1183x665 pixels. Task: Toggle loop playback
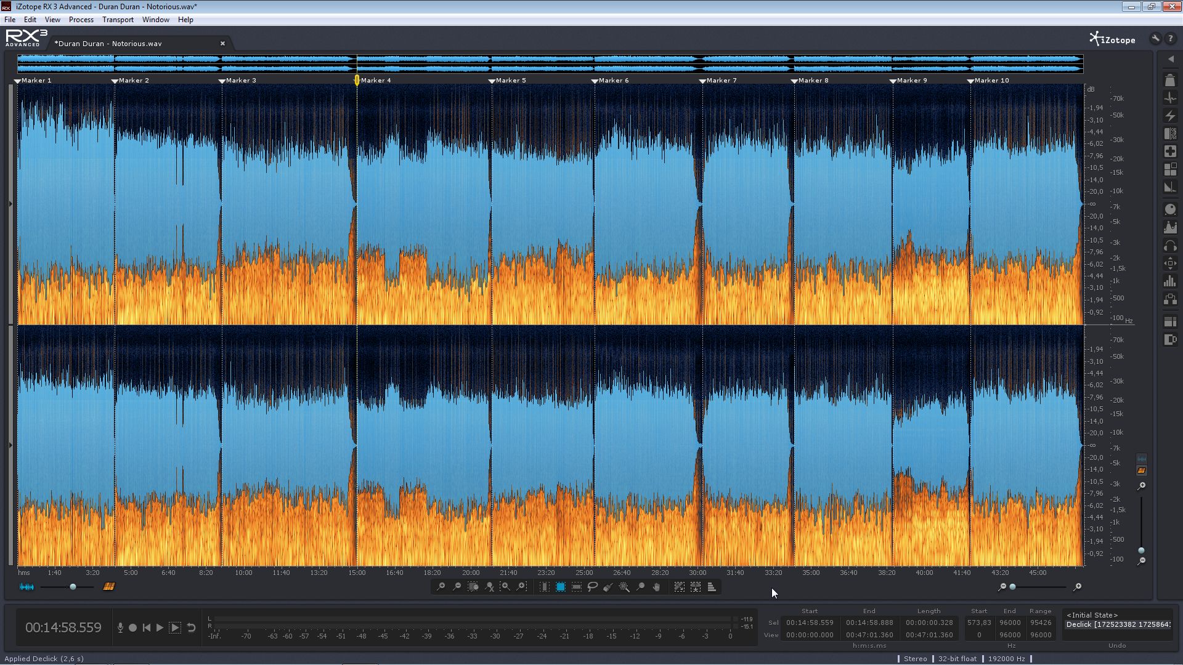[x=191, y=627]
